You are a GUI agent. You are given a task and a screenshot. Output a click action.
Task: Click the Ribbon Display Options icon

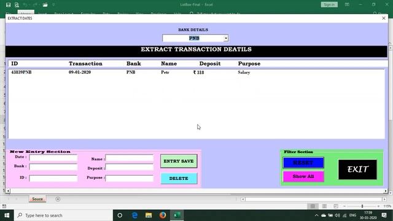(x=347, y=4)
